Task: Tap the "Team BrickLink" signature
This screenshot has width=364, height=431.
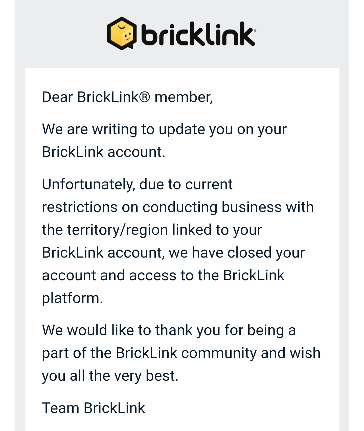Action: click(x=94, y=408)
